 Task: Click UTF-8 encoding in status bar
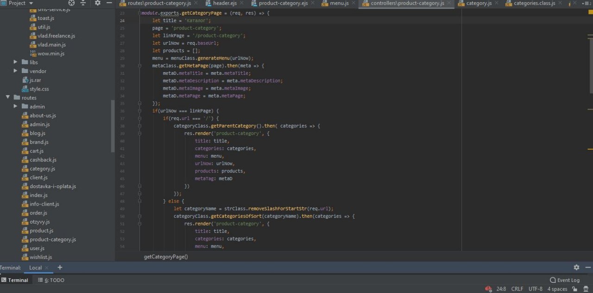535,289
